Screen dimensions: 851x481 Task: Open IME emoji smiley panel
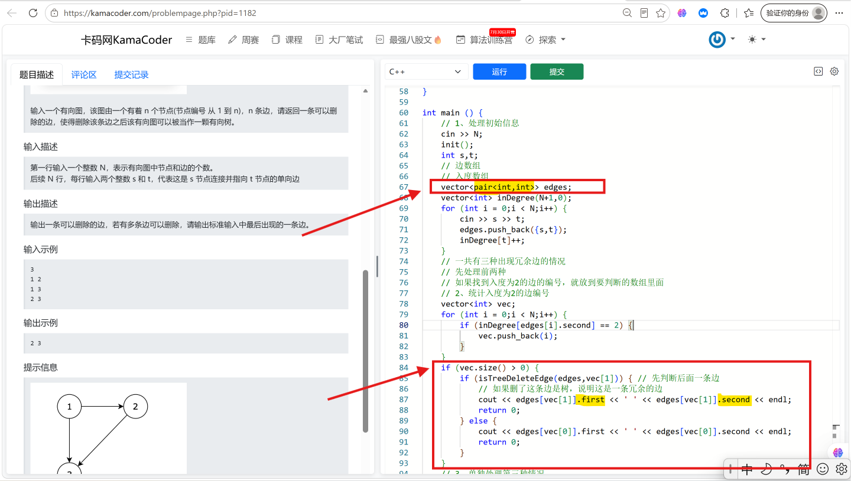click(823, 470)
